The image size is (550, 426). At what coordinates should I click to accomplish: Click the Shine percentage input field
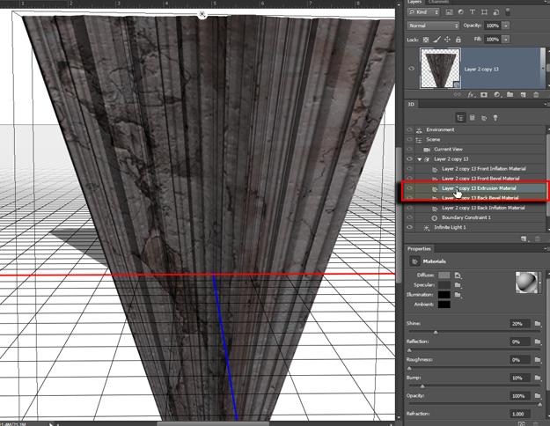[x=521, y=324]
